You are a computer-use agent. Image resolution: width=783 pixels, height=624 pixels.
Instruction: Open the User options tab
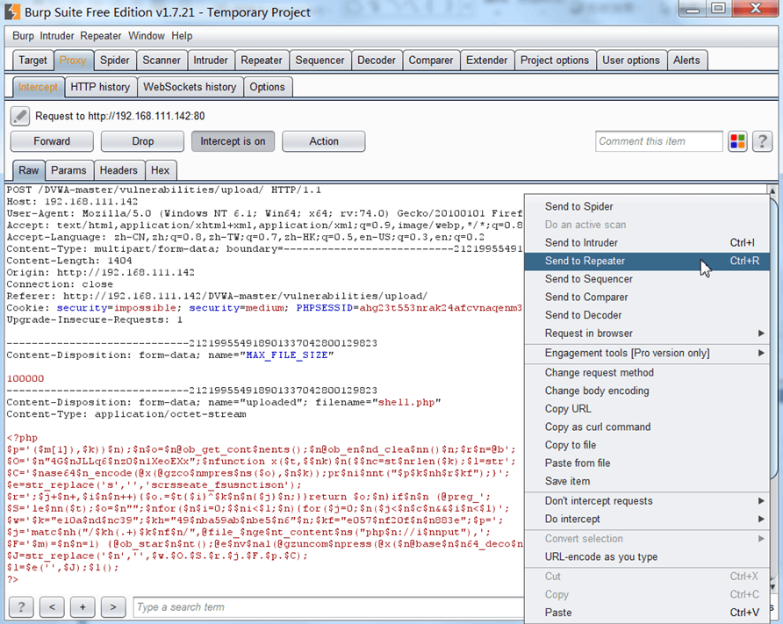click(630, 61)
